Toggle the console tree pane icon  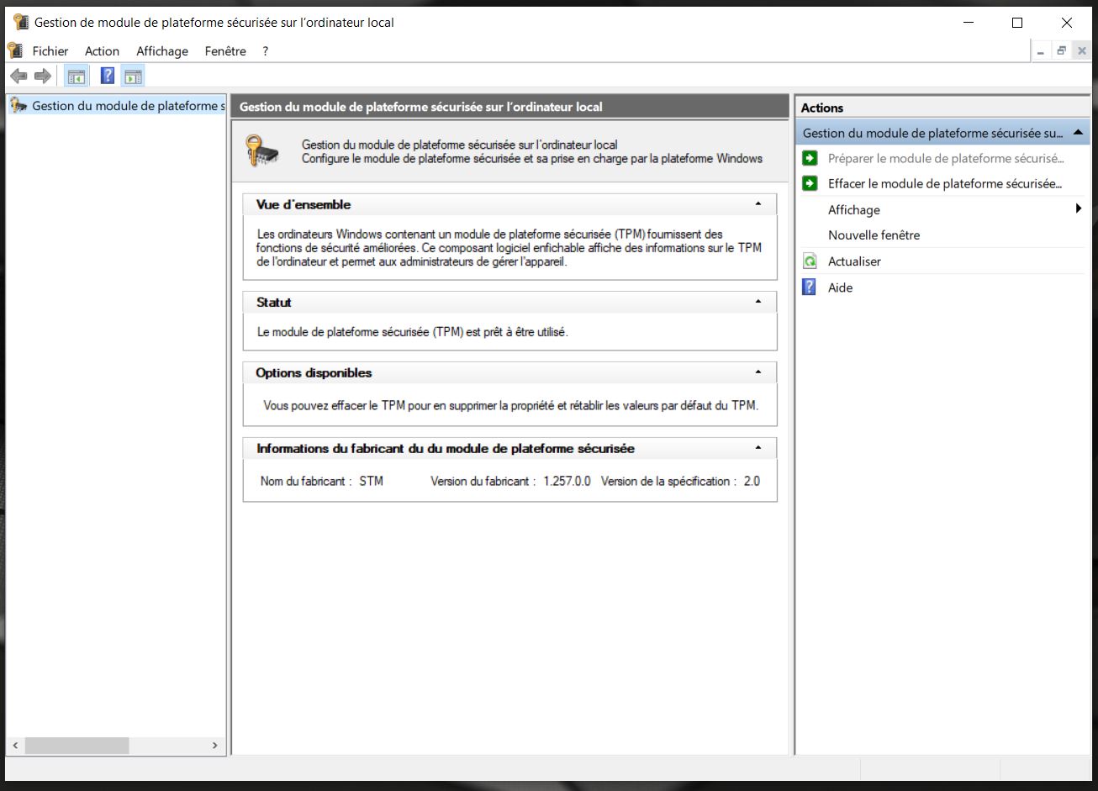click(x=77, y=76)
